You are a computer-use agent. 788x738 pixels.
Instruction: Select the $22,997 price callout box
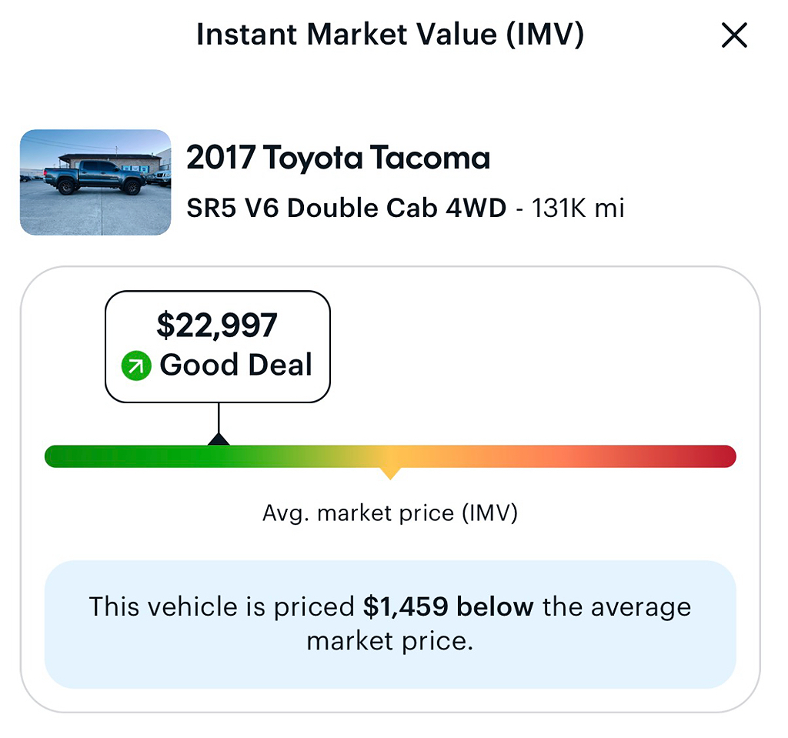[x=218, y=346]
